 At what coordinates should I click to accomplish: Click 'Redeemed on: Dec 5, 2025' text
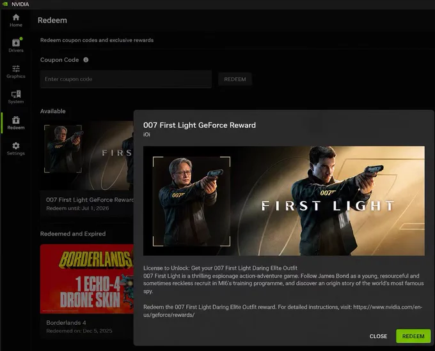tap(79, 331)
